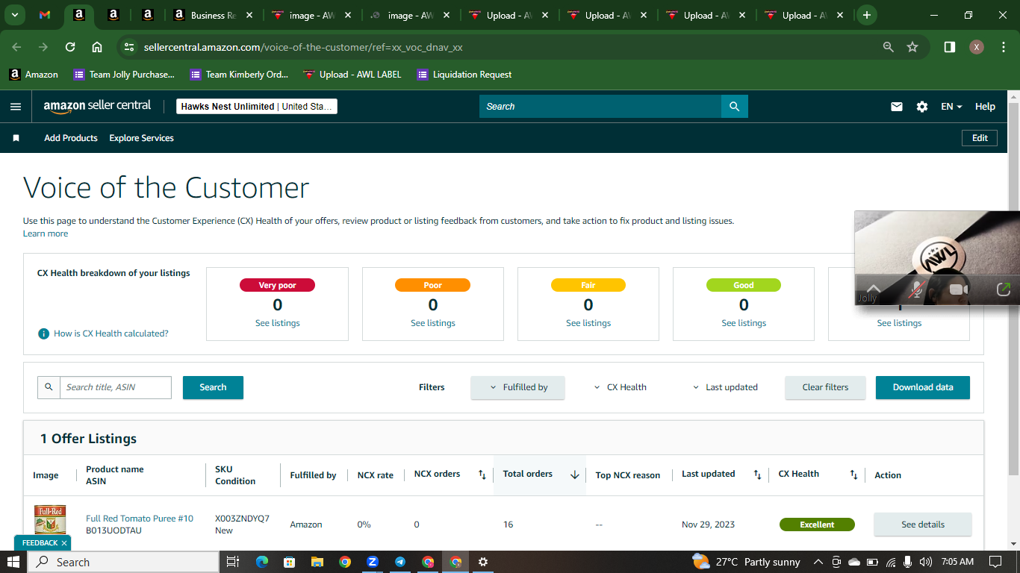
Task: Toggle the video camera in the Zoom overlay
Action: [x=959, y=289]
